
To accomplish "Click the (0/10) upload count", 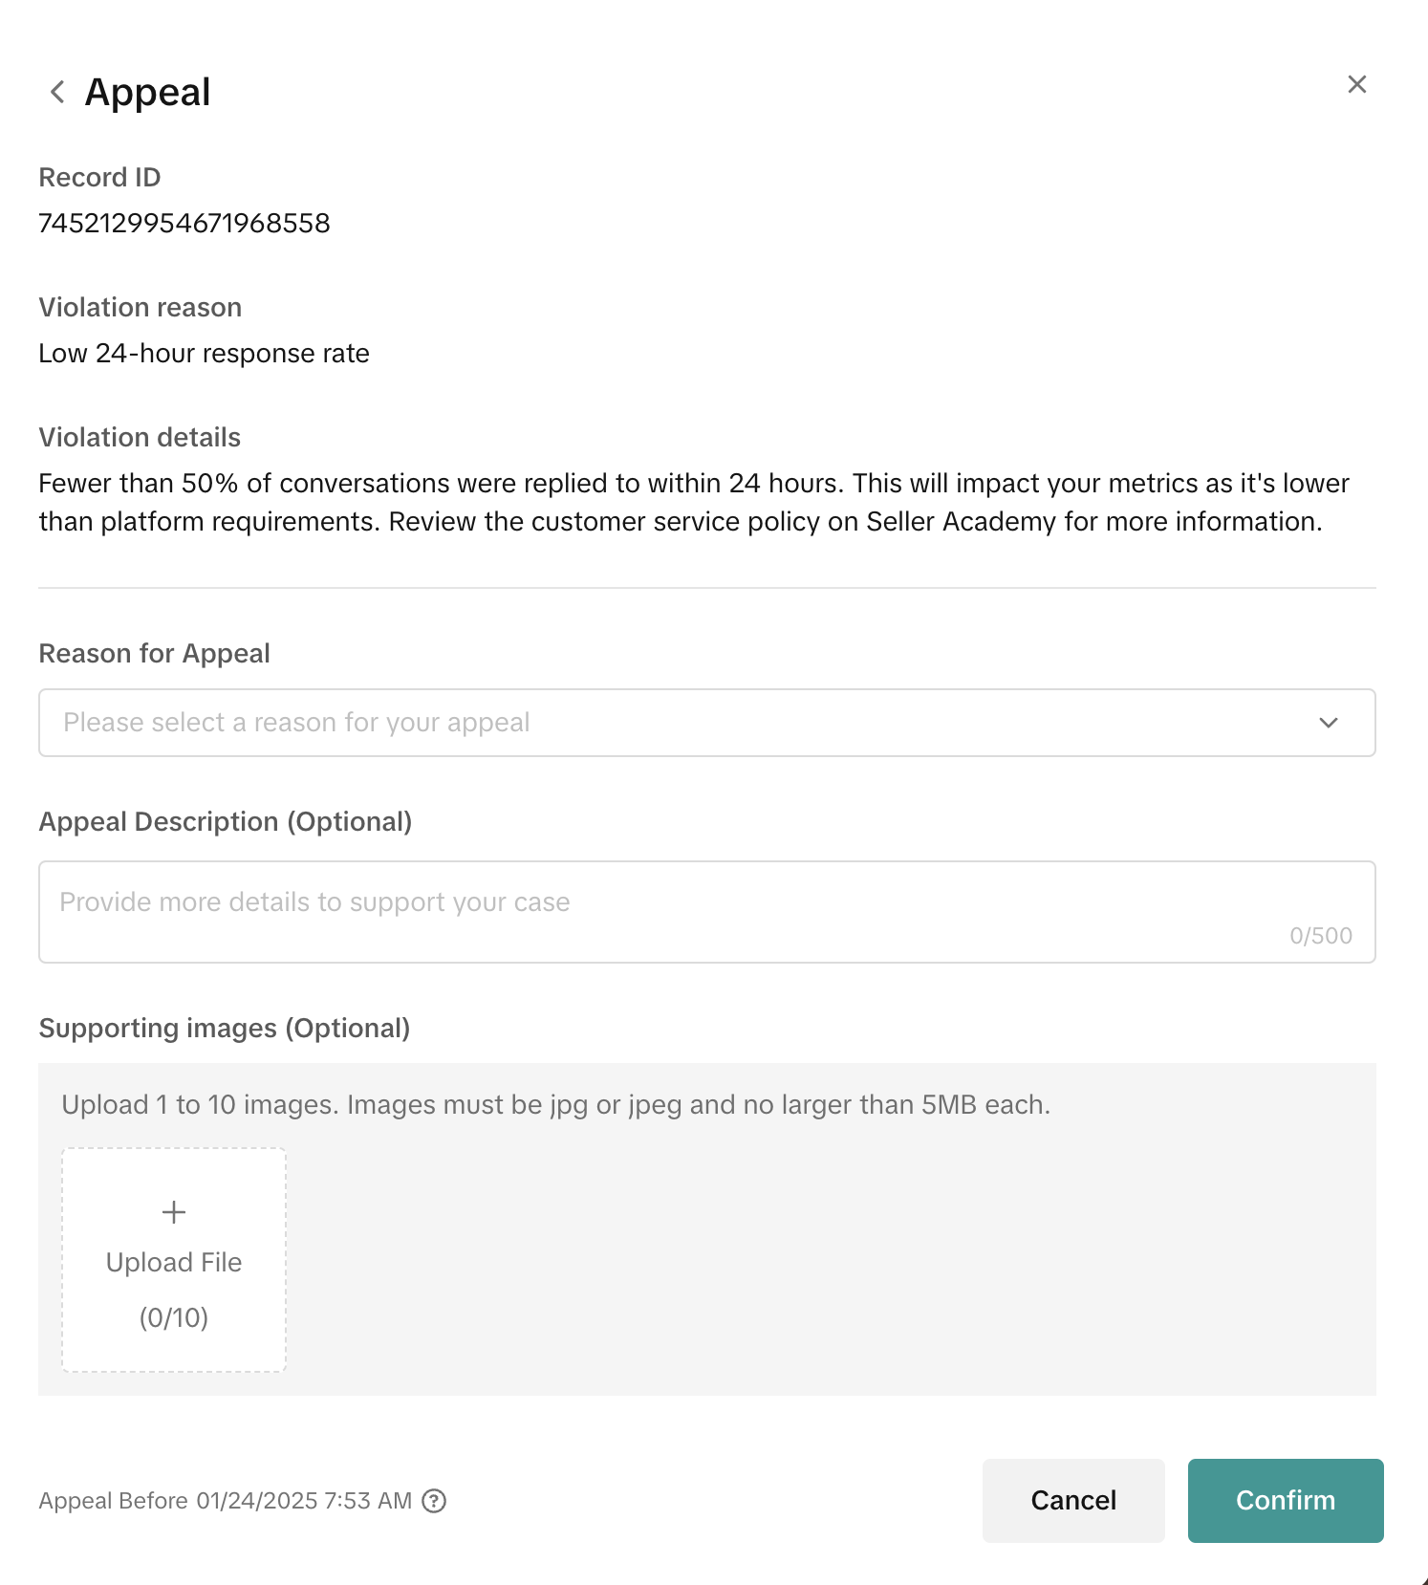I will click(174, 1318).
